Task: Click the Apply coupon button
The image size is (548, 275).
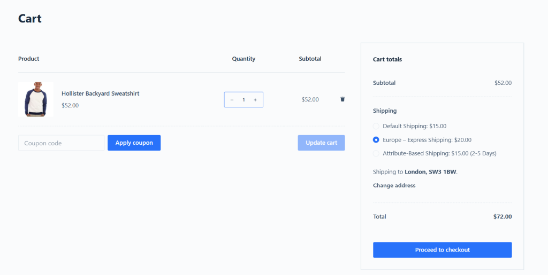Action: tap(134, 143)
